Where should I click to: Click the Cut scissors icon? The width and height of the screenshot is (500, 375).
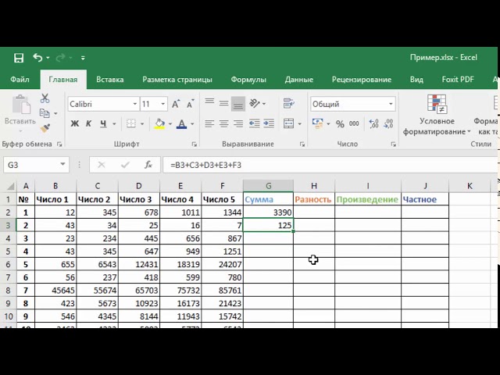click(x=45, y=98)
